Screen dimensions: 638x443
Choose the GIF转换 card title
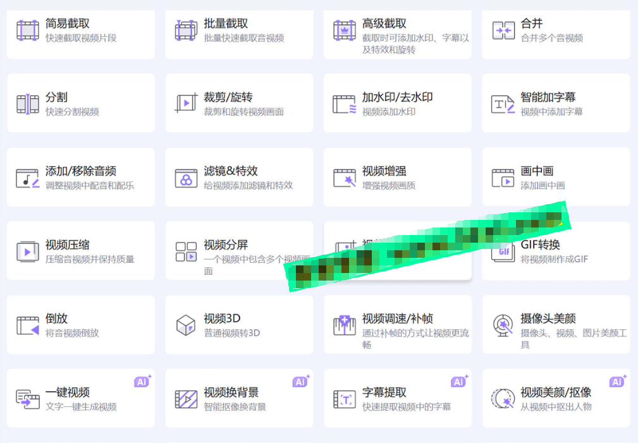[x=540, y=245]
